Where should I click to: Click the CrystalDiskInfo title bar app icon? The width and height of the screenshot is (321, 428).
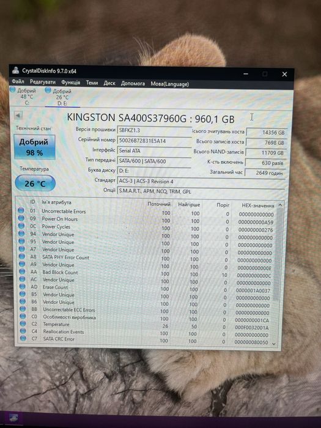[x=15, y=70]
